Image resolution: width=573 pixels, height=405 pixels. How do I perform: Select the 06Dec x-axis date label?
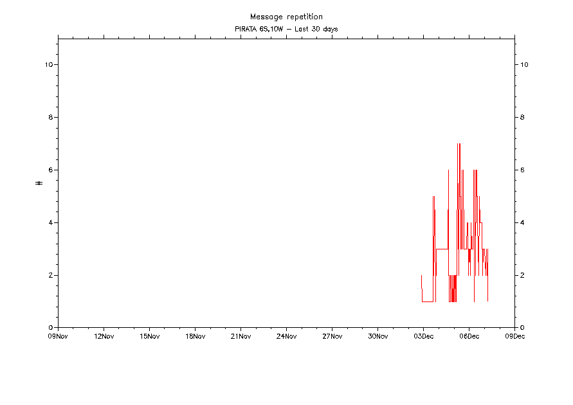coord(469,336)
